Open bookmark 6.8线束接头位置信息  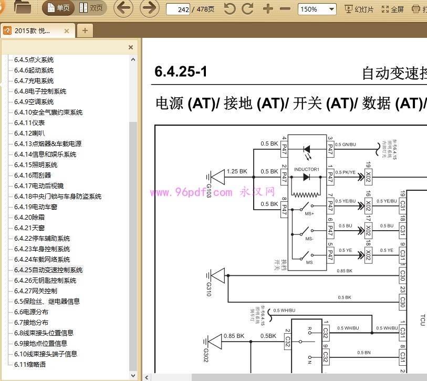coord(44,333)
